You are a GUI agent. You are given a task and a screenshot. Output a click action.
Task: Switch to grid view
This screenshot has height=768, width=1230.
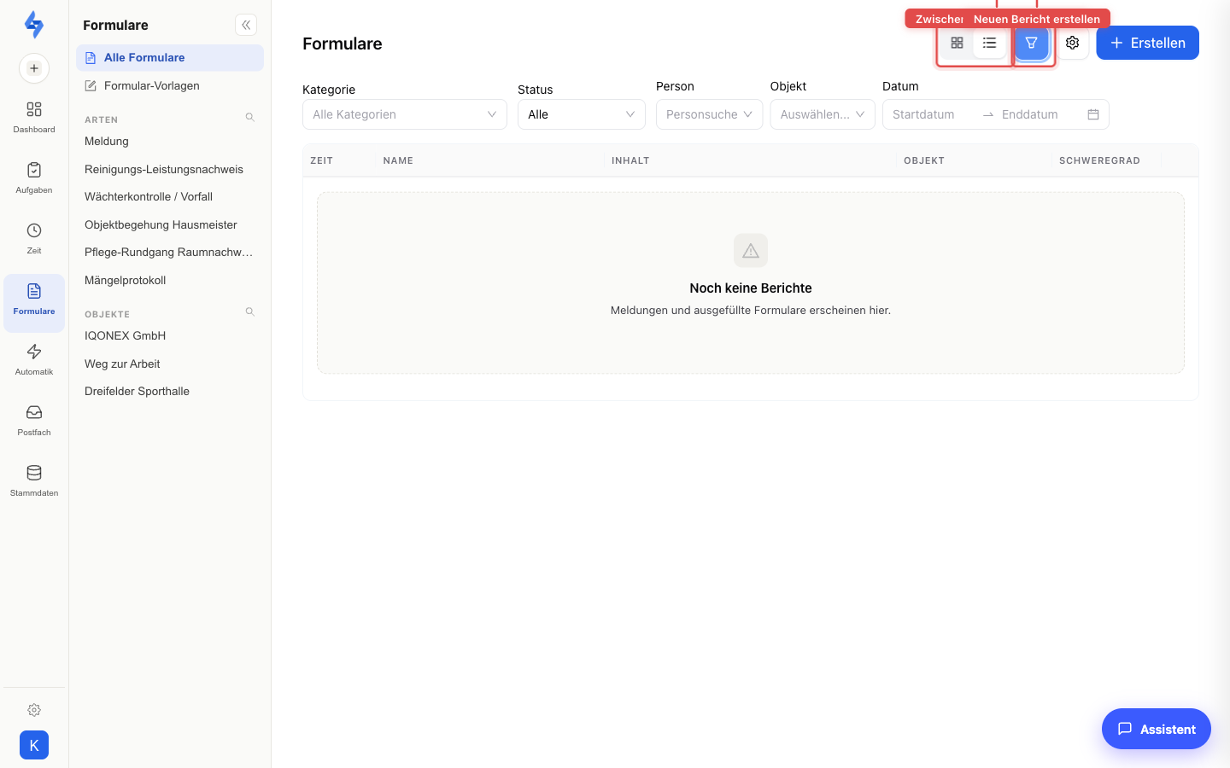957,43
